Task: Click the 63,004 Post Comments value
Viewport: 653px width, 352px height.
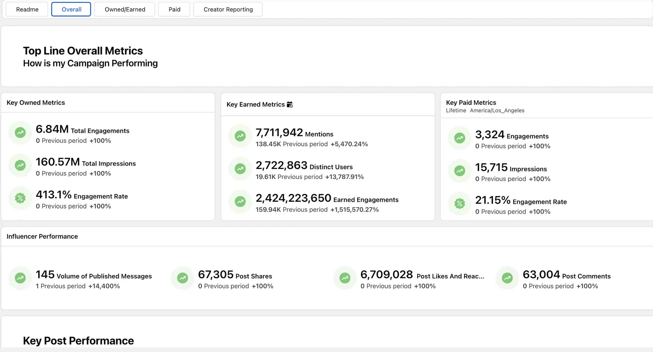Action: (x=541, y=275)
